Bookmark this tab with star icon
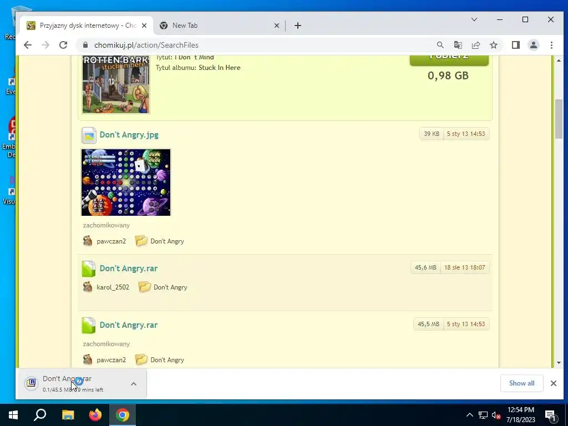Image resolution: width=568 pixels, height=426 pixels. [x=493, y=45]
